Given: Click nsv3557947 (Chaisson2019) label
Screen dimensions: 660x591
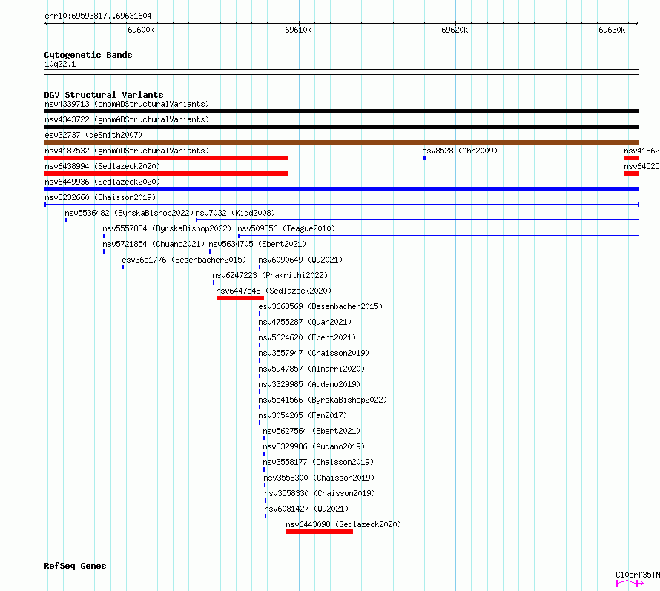Looking at the screenshot, I should tap(314, 353).
